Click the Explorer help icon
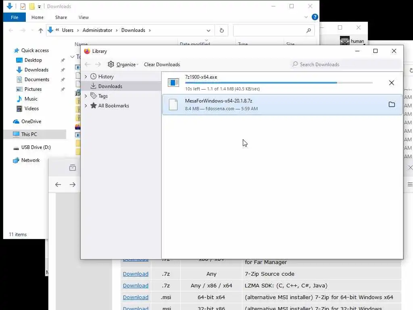The image size is (413, 310). point(315,17)
